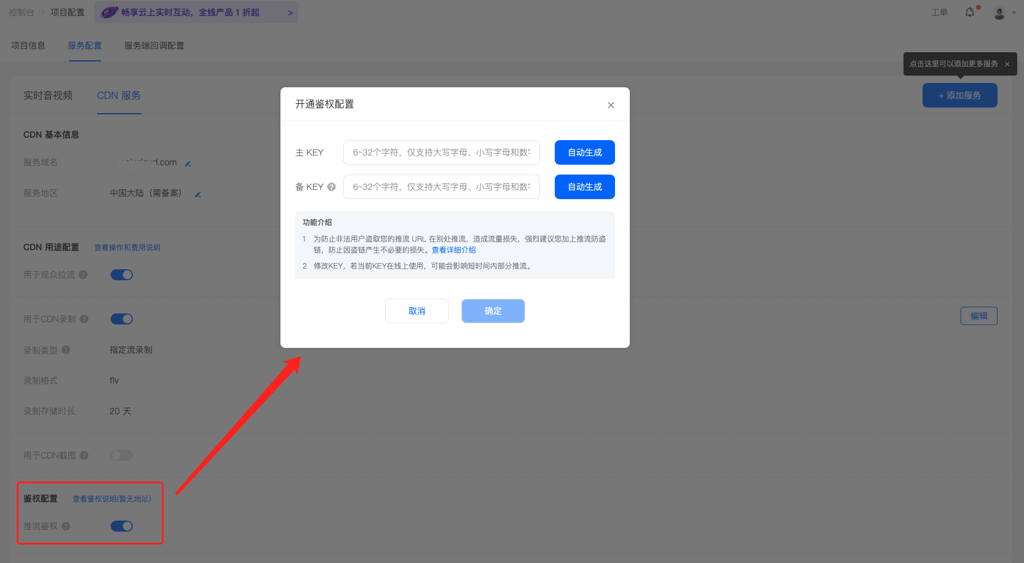
Task: Switch to the 实时音视频 tab
Action: point(48,95)
